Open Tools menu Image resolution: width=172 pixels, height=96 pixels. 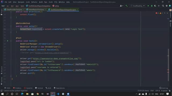[51, 2]
